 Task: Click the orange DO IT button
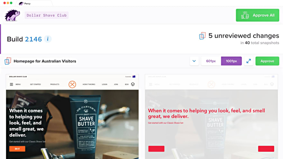click(x=17, y=149)
